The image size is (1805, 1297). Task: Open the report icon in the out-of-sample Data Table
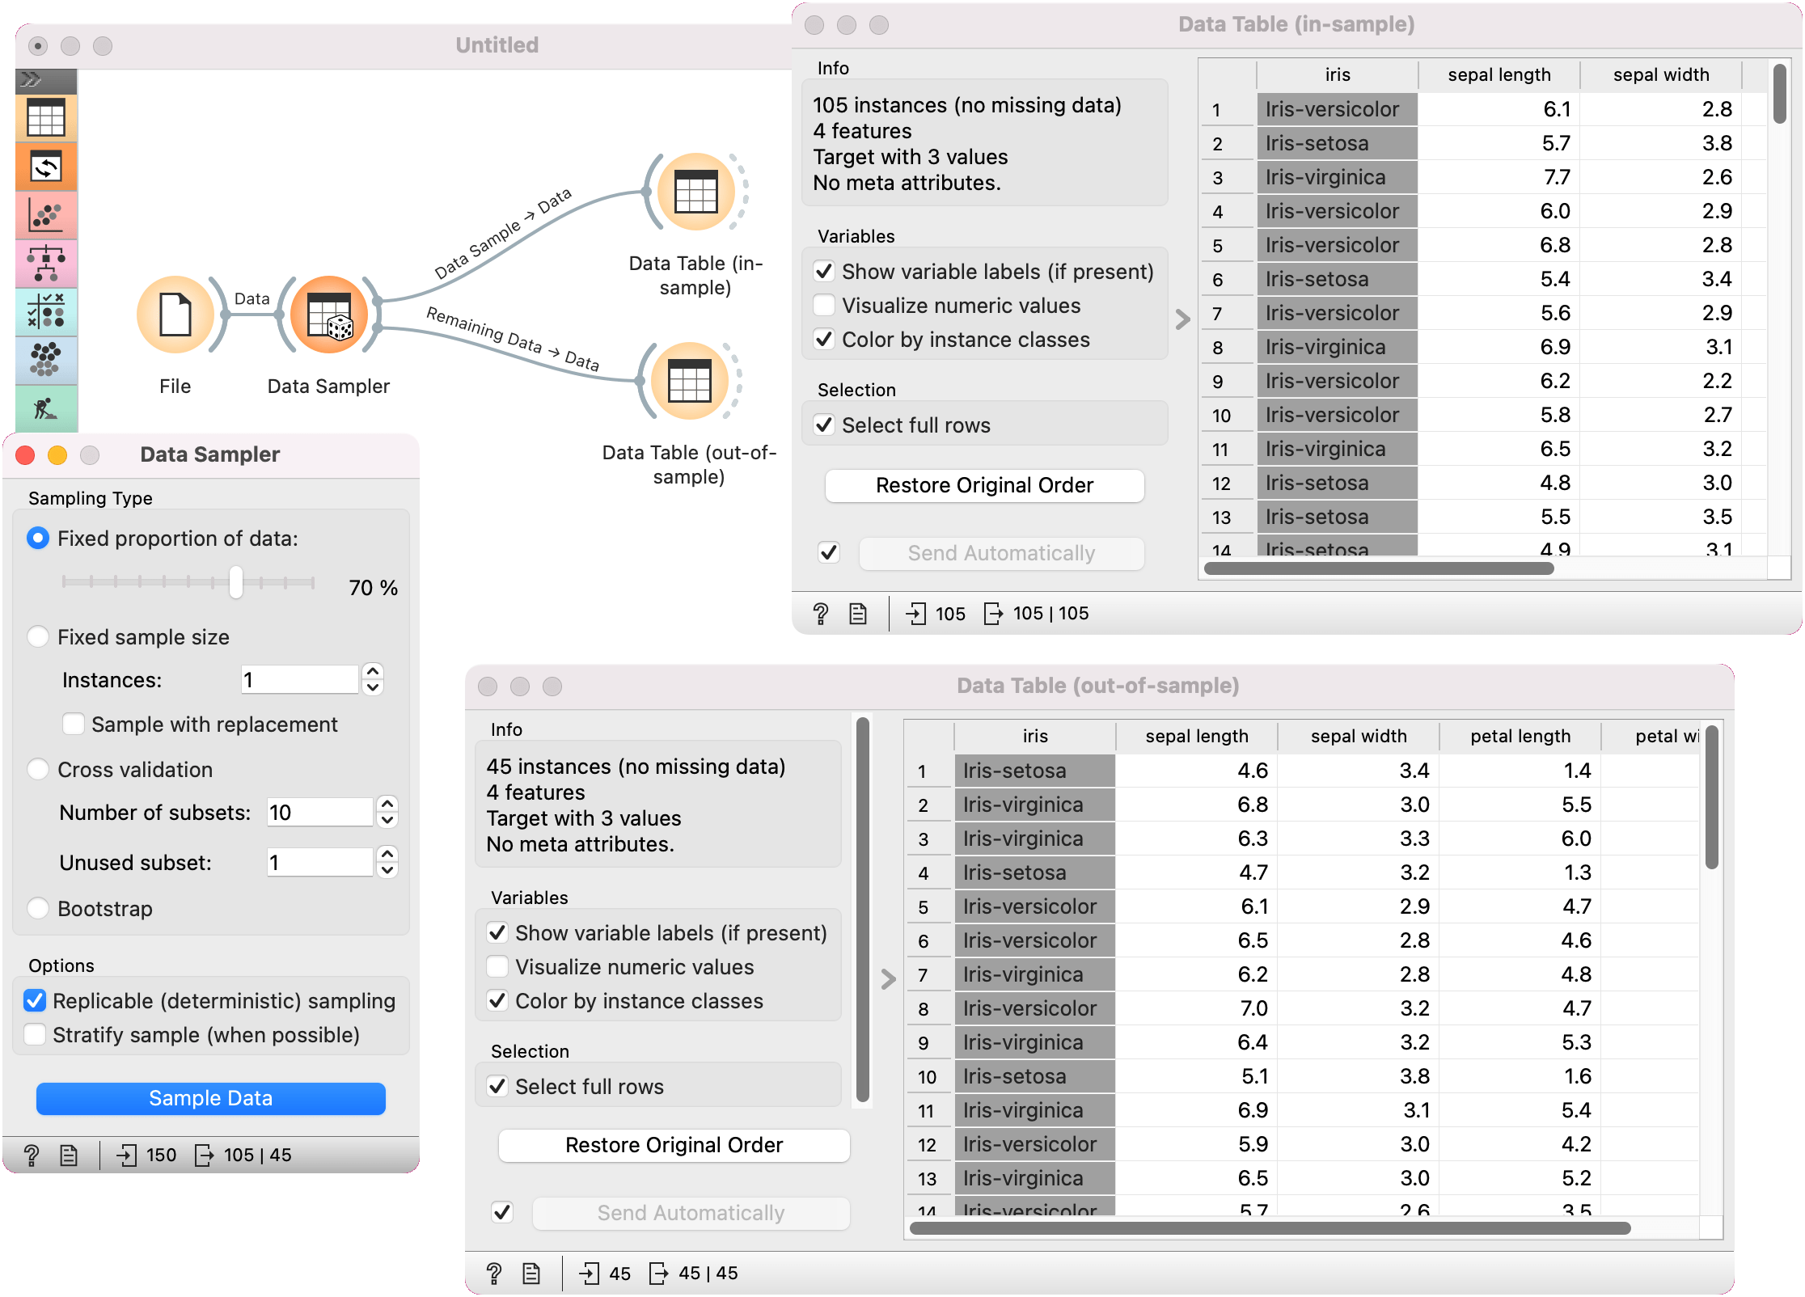[531, 1273]
